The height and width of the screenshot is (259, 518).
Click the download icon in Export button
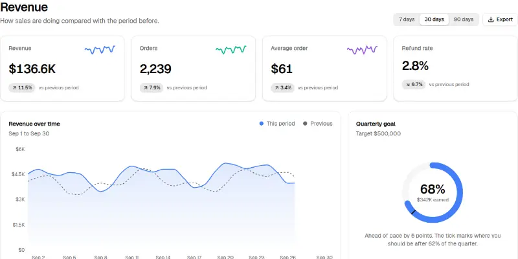[x=491, y=19]
